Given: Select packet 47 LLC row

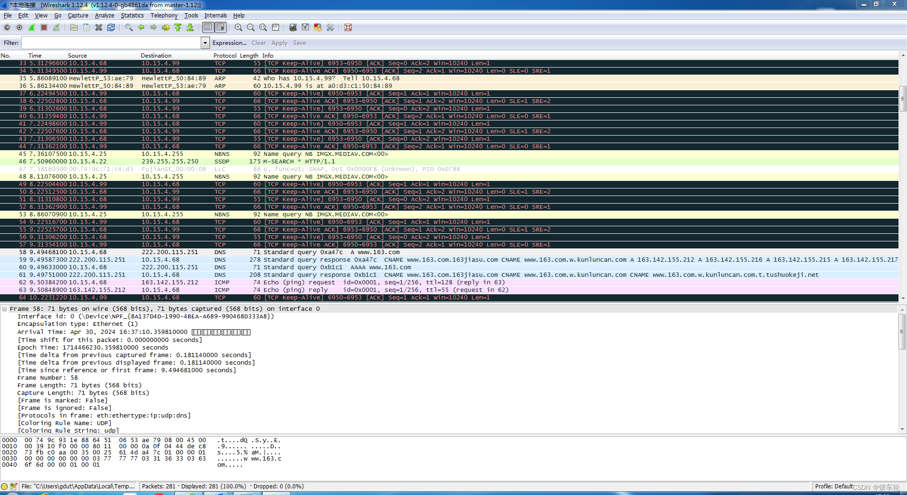Looking at the screenshot, I should pos(449,169).
